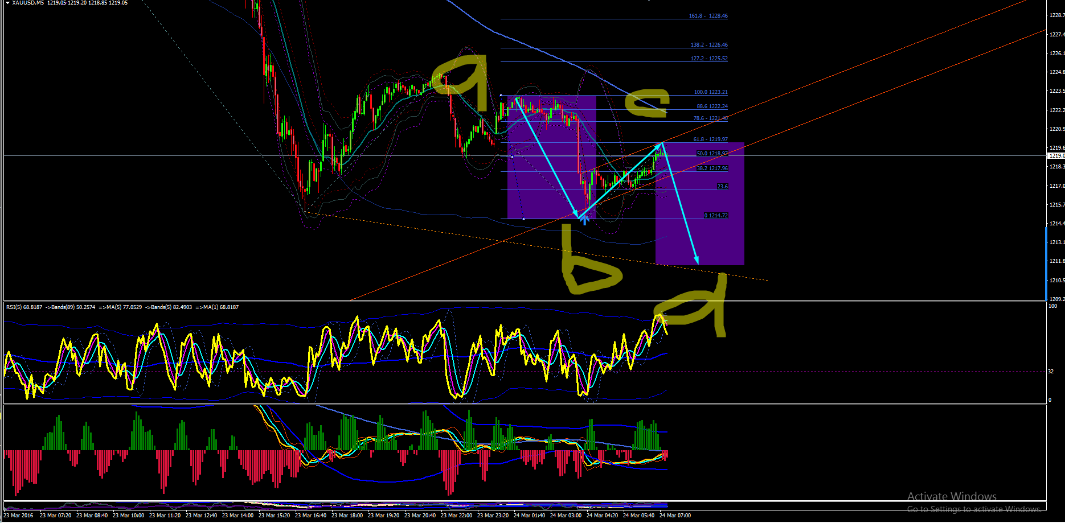The height and width of the screenshot is (523, 1065).
Task: Click the XAUUSD,M5 chart title text
Action: click(x=28, y=3)
